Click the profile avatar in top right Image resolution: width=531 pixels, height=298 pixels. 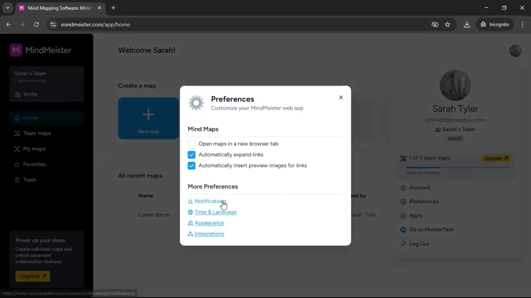[x=515, y=51]
